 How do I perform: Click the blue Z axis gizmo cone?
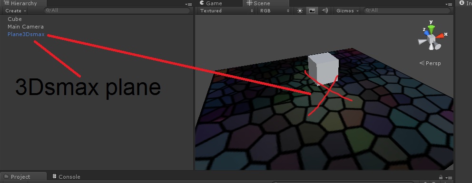426,33
